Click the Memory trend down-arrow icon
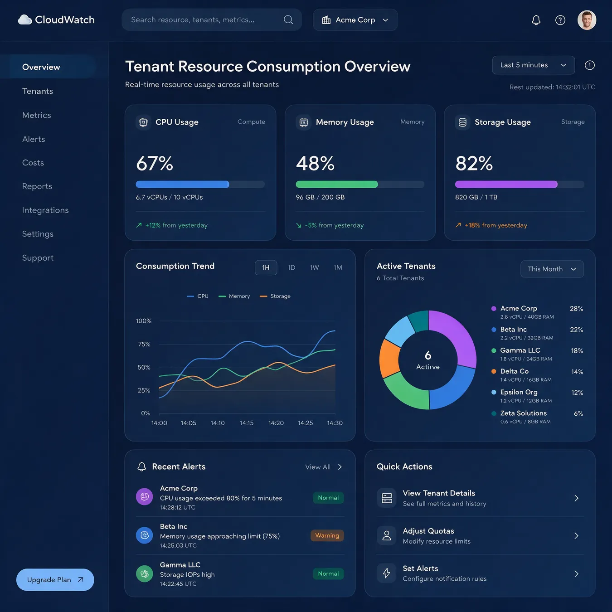 299,225
